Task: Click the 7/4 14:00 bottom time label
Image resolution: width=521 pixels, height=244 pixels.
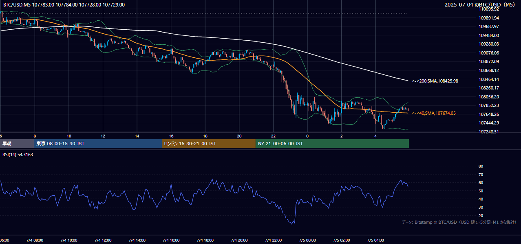Action: [x=137, y=240]
